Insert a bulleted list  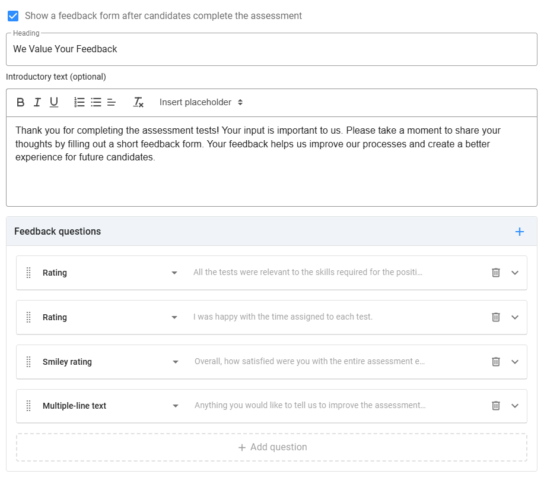coord(96,102)
